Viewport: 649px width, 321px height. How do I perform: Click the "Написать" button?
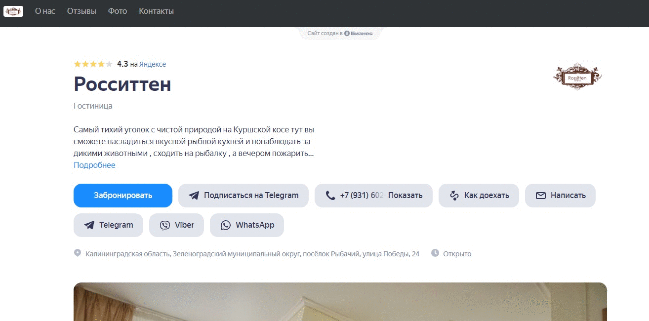tap(560, 196)
